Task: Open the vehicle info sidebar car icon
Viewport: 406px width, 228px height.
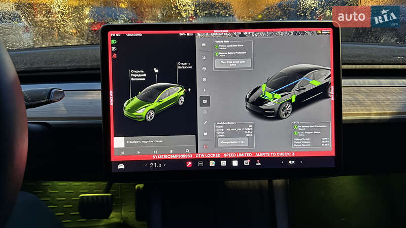Action: 204,45
